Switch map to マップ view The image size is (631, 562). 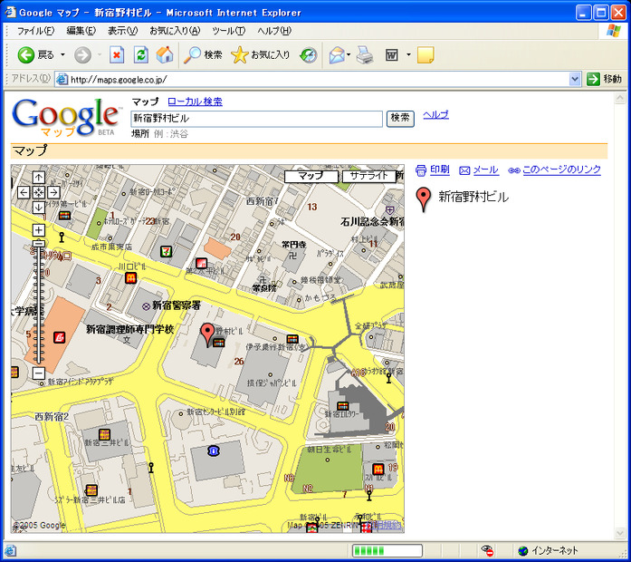point(311,176)
